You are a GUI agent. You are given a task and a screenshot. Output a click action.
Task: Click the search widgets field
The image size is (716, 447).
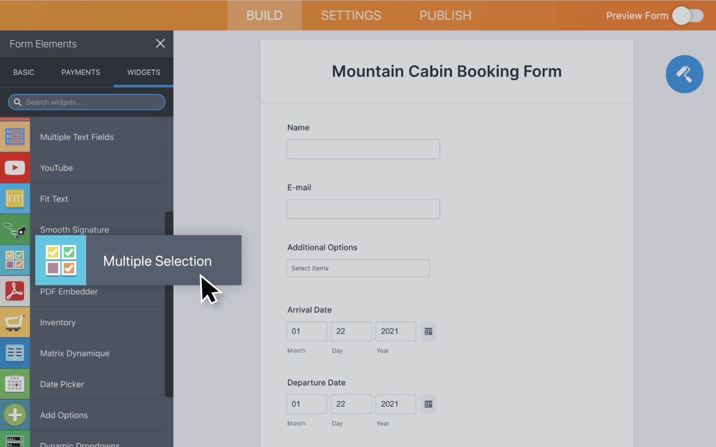[x=87, y=102]
